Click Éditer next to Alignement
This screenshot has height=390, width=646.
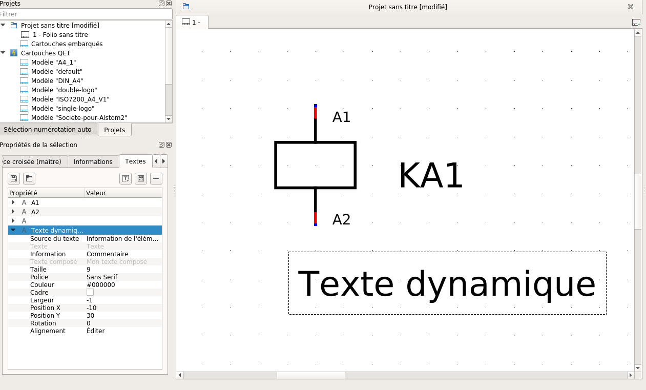click(x=96, y=331)
